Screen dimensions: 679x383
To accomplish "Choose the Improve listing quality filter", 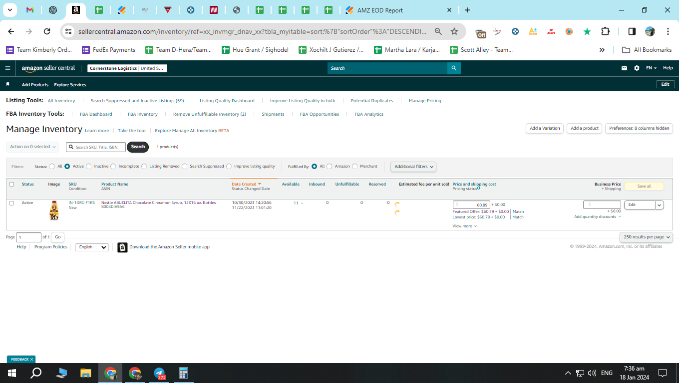I will tap(229, 167).
